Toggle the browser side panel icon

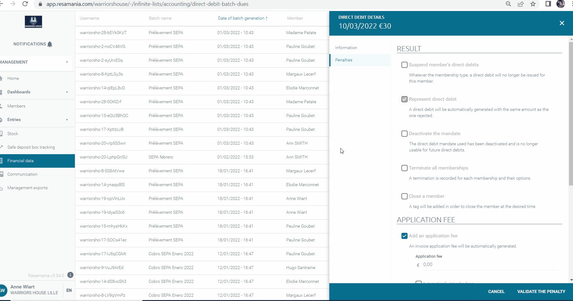548,4
